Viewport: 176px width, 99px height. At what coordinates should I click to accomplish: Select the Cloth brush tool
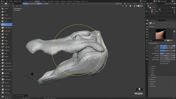[6, 53]
